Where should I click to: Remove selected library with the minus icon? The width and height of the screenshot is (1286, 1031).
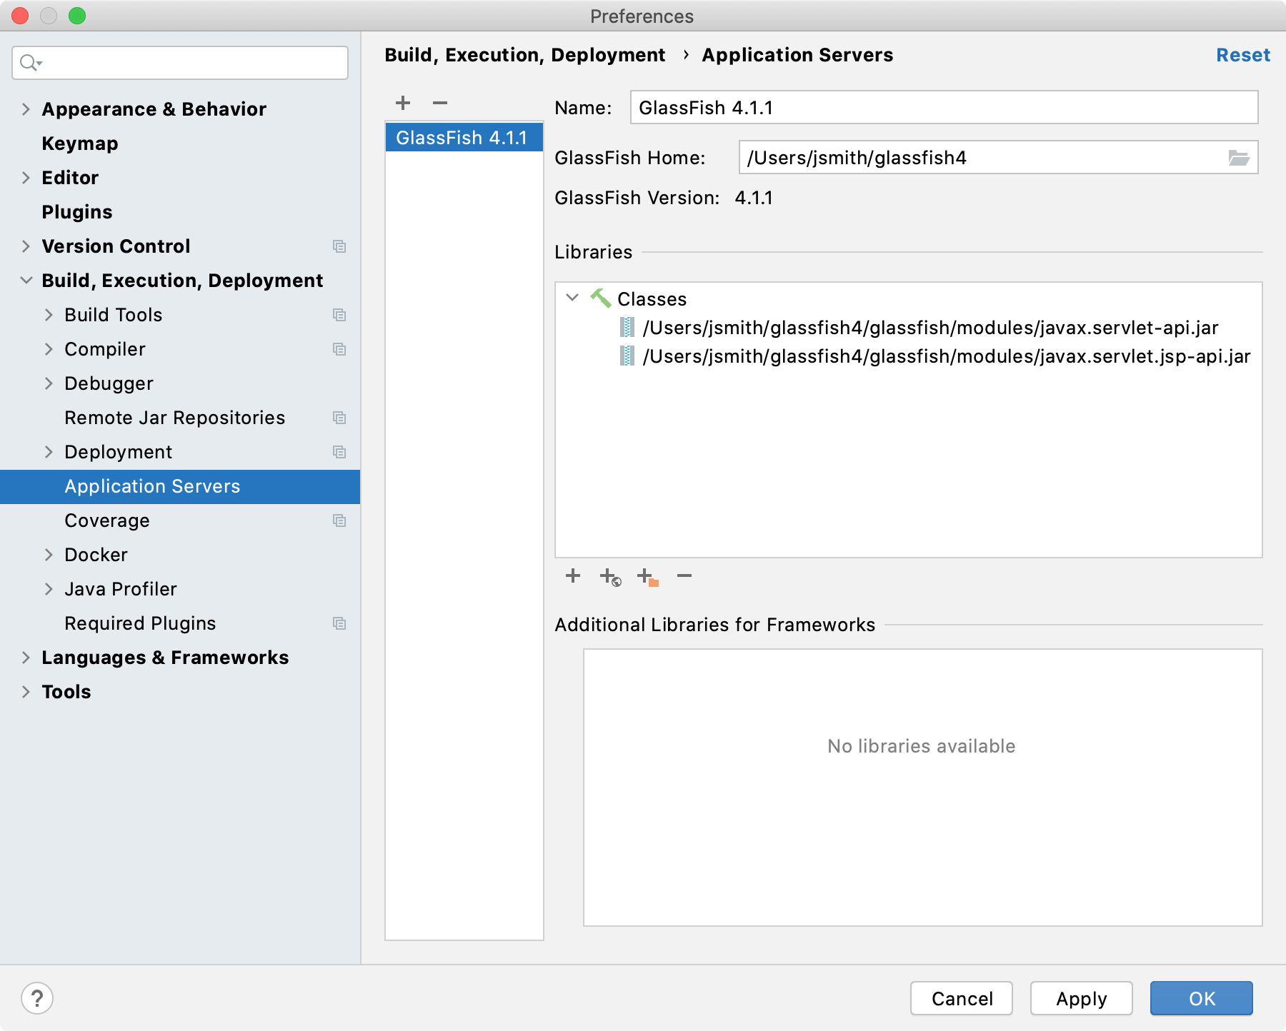684,576
